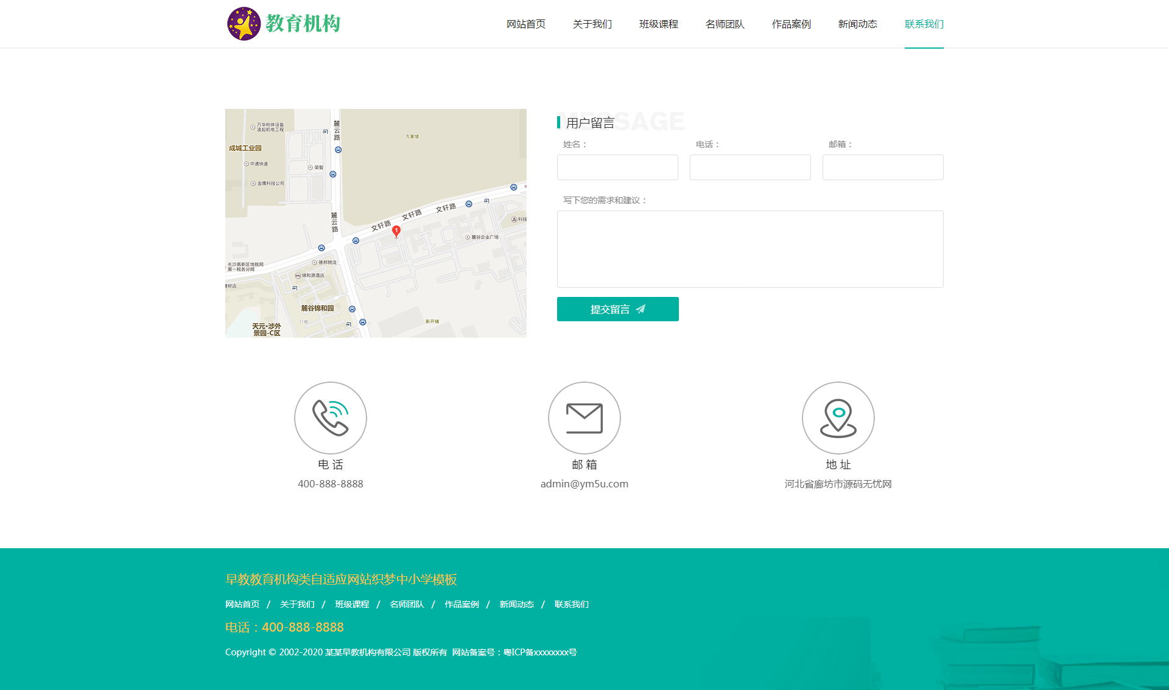Viewport: 1169px width, 690px height.
Task: Click the needs and suggestions textarea
Action: coord(750,249)
